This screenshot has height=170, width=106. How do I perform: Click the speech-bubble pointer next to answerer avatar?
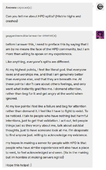tap(93, 35)
